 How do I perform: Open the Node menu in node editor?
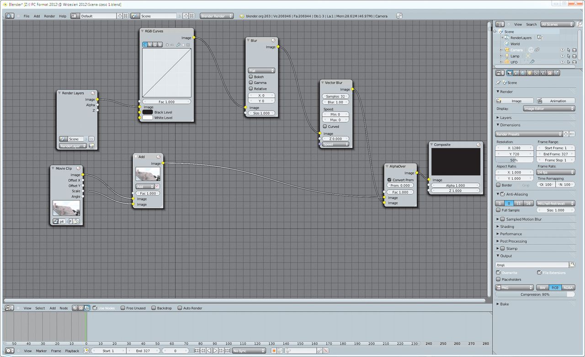point(64,308)
